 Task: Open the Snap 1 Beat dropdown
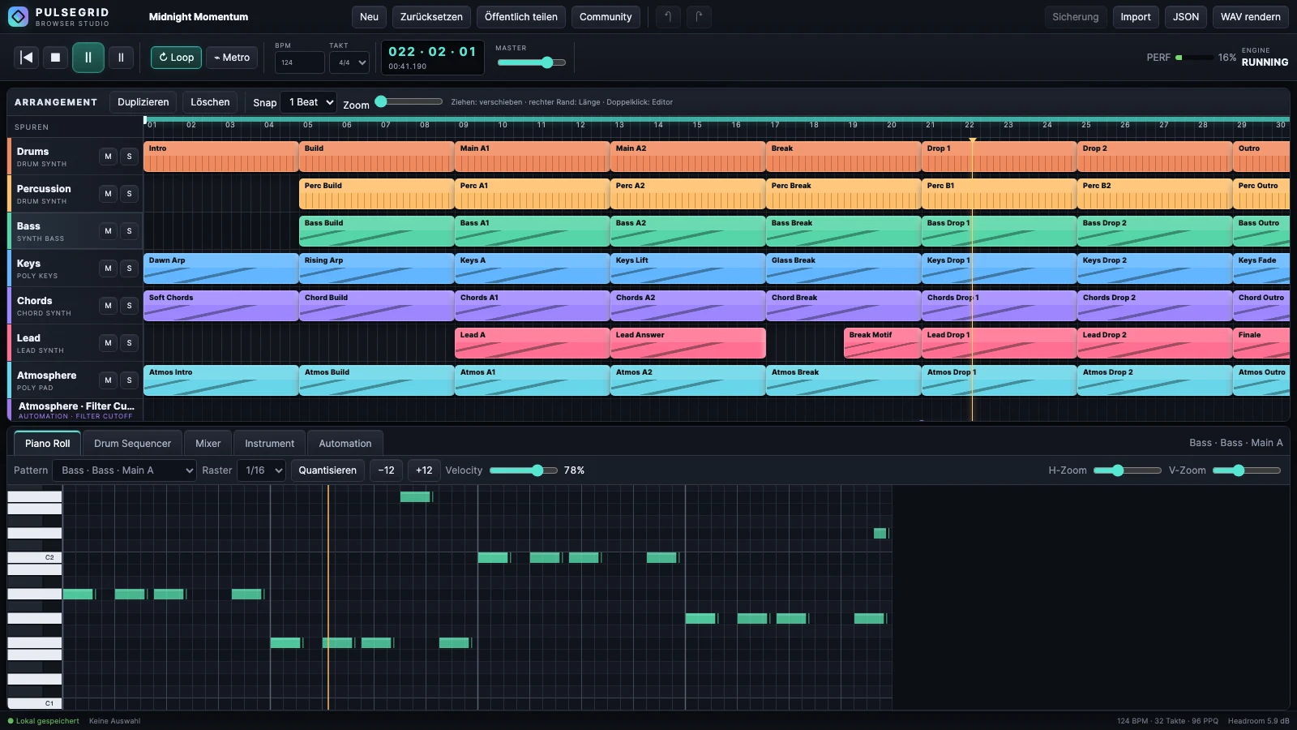[309, 102]
